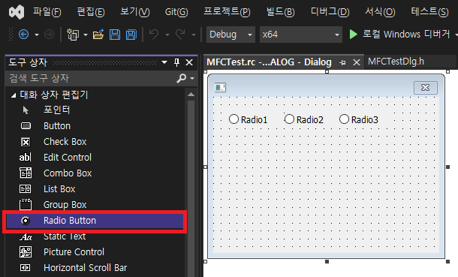The height and width of the screenshot is (277, 458).
Task: Open the new project dropdown arrow
Action: pyautogui.click(x=86, y=35)
